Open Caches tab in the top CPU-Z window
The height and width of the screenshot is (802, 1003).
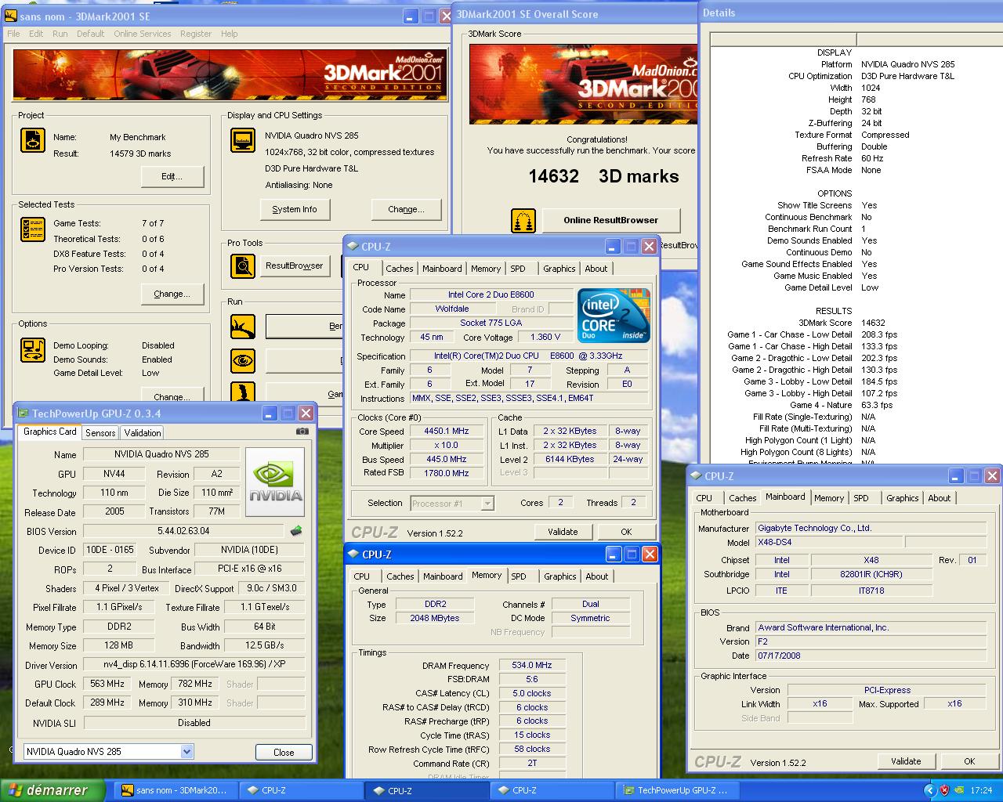[x=399, y=268]
